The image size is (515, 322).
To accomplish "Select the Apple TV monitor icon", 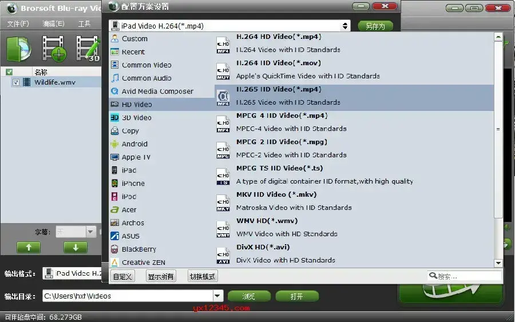I will 114,157.
